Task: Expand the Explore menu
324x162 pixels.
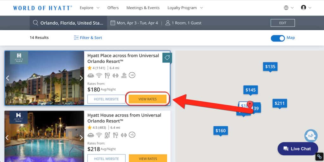Action: [x=90, y=8]
